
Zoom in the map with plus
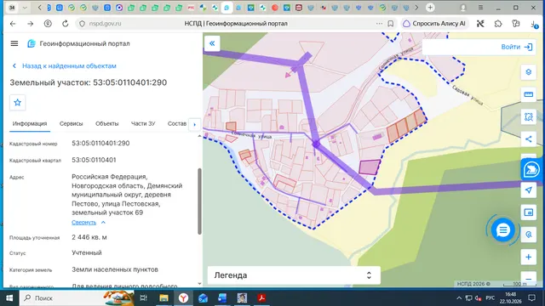click(528, 257)
